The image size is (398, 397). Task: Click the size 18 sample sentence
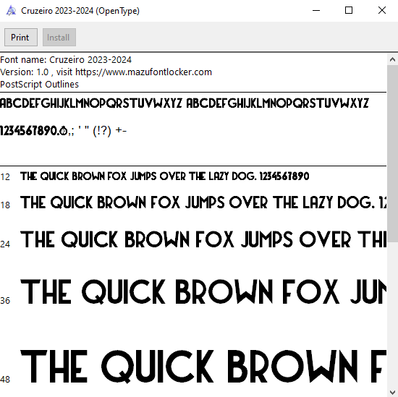click(203, 202)
